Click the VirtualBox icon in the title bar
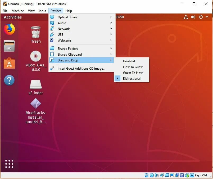213x179 pixels. tap(4, 4)
